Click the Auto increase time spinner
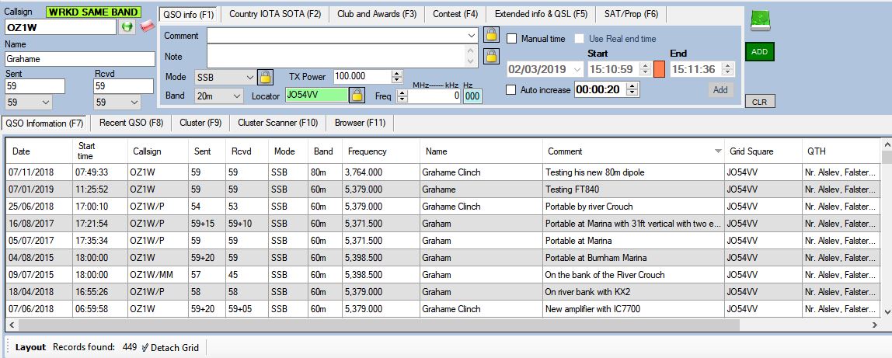 [x=633, y=89]
